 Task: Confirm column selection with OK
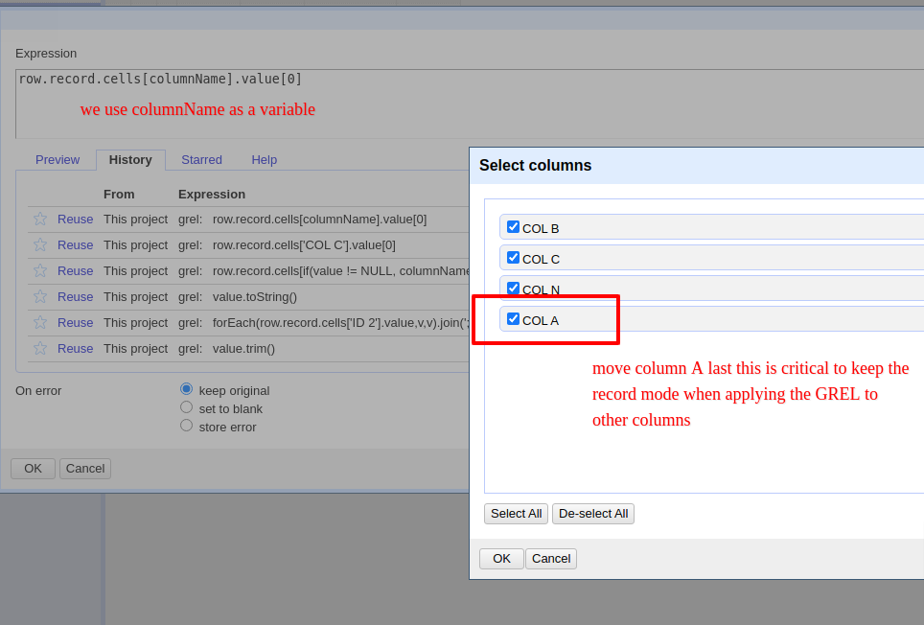click(x=501, y=558)
